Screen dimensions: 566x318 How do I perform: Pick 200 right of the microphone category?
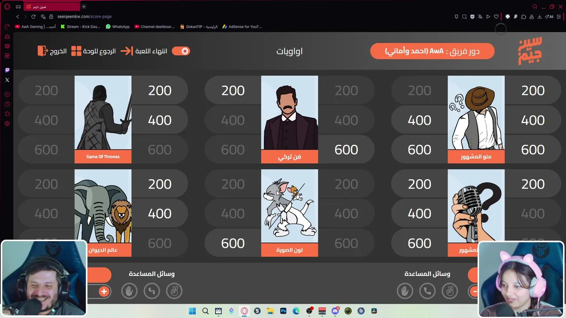coord(533,184)
